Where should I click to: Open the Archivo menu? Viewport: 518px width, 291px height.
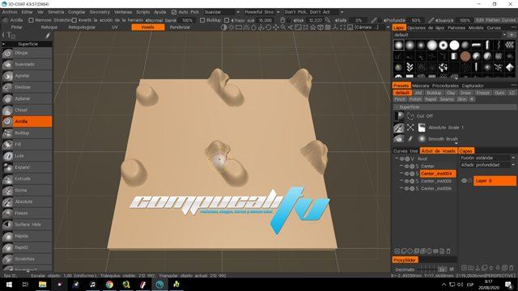[10, 12]
